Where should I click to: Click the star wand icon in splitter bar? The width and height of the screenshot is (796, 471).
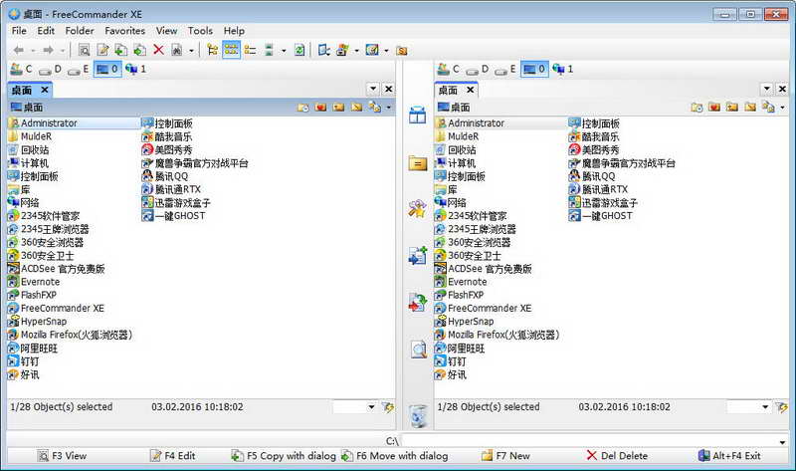click(x=418, y=209)
